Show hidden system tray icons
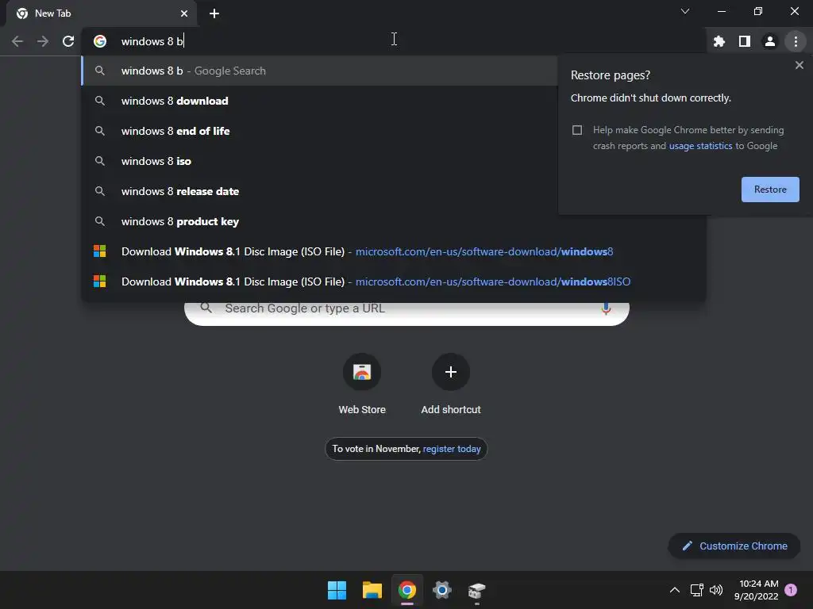This screenshot has width=813, height=609. click(x=675, y=590)
